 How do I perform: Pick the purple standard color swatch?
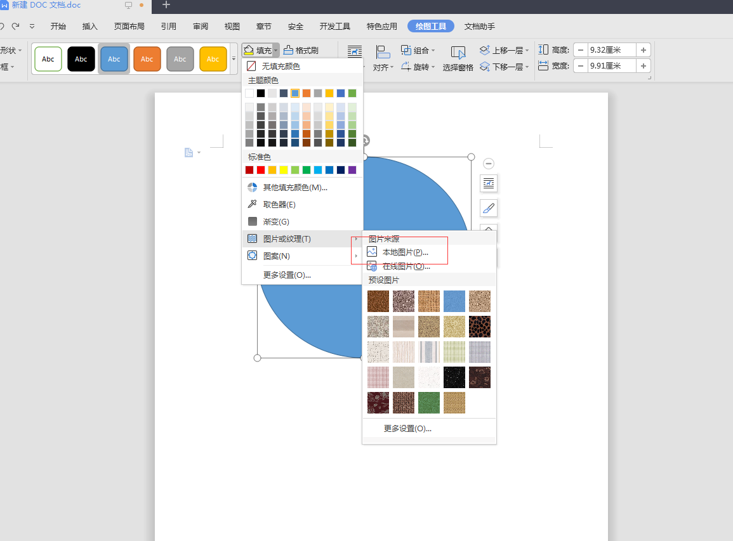tap(352, 170)
